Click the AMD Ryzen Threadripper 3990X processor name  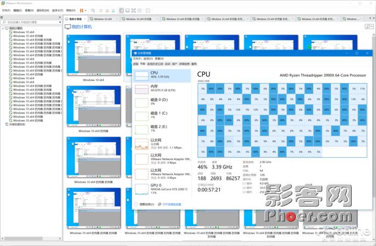click(x=323, y=75)
